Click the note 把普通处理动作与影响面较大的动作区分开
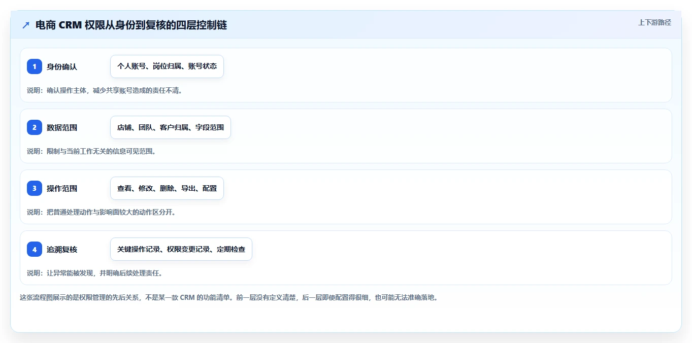This screenshot has width=692, height=343. (x=102, y=212)
